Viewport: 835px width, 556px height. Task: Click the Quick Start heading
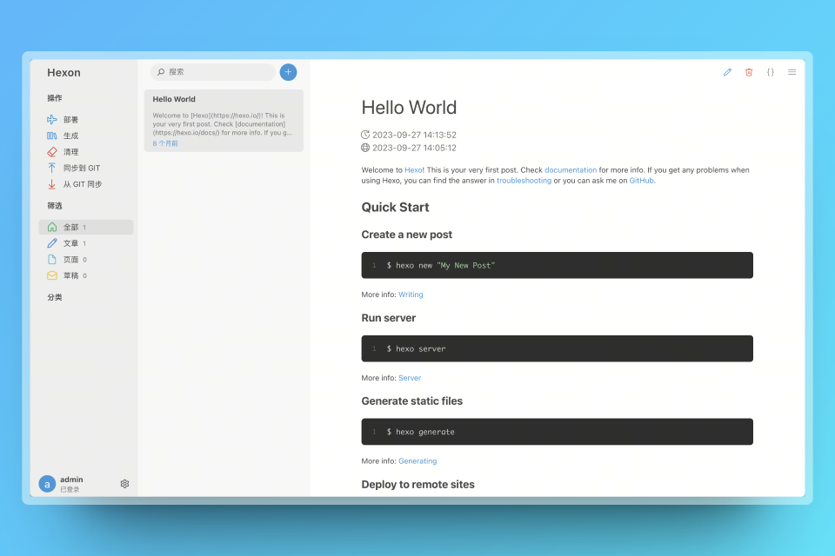tap(395, 207)
